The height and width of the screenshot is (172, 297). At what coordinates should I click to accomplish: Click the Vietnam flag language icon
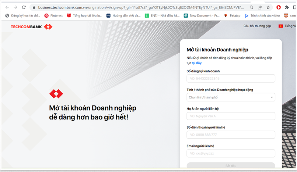click(x=281, y=26)
